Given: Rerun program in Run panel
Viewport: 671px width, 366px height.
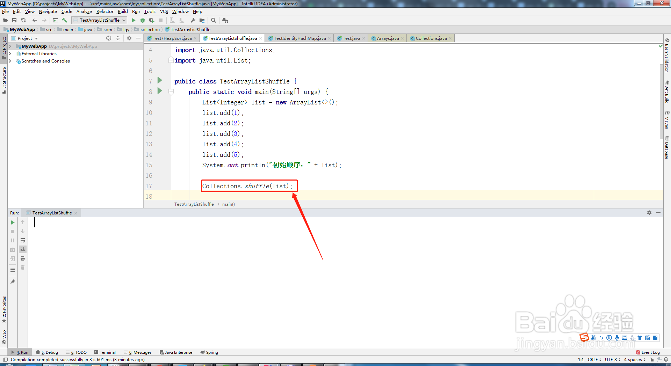Looking at the screenshot, I should (x=13, y=222).
